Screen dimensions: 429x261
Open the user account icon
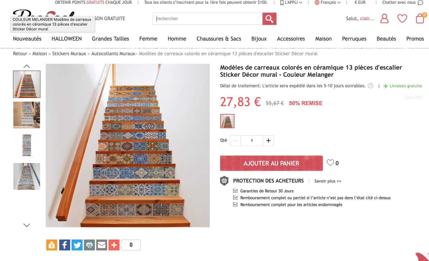click(x=384, y=19)
